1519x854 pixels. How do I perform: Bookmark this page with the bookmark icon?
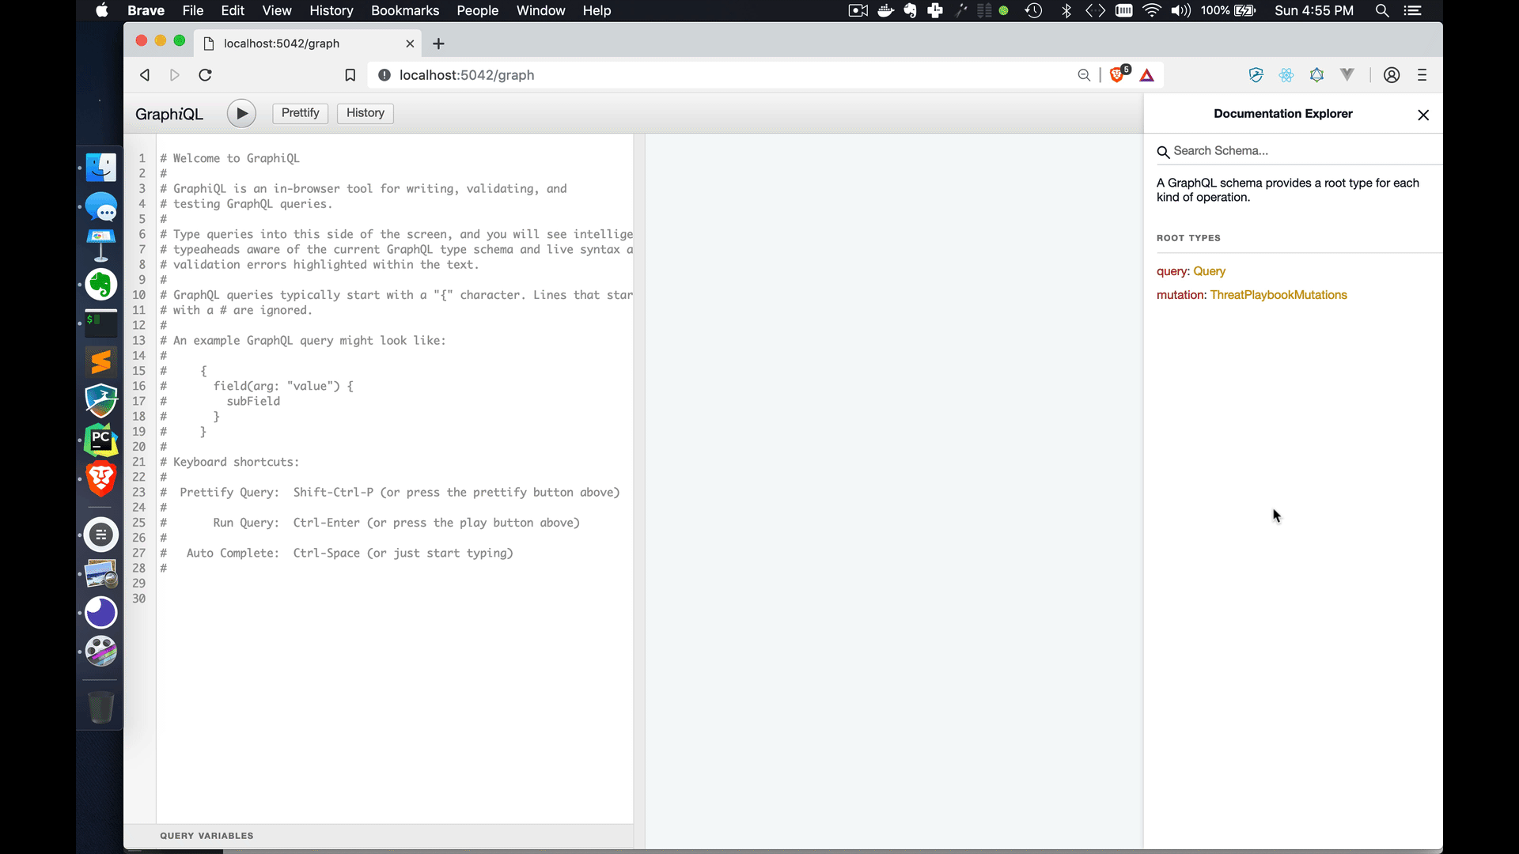[350, 75]
